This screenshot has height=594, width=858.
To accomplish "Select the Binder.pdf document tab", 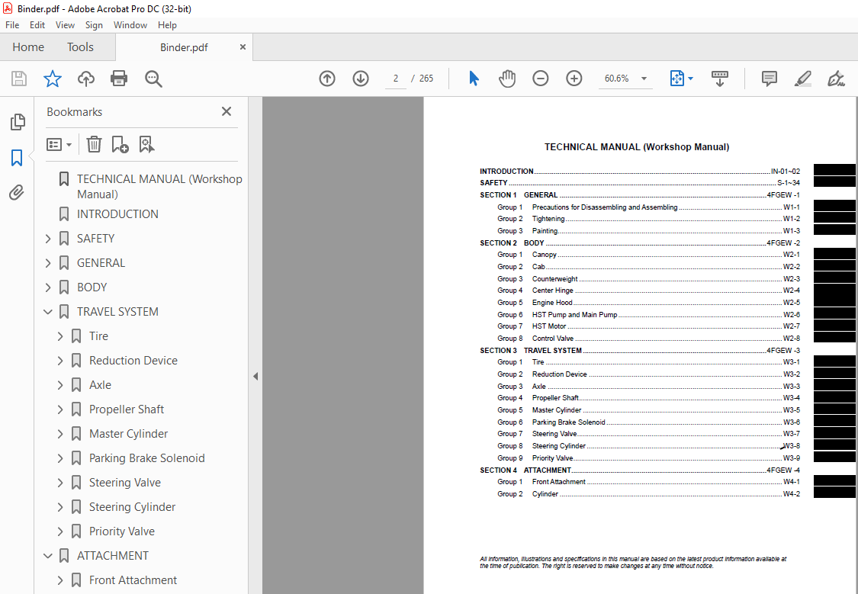I will click(184, 47).
